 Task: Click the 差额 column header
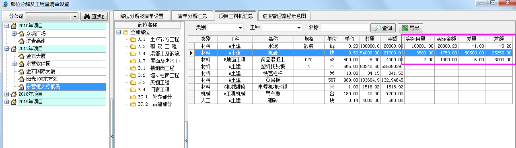point(499,39)
